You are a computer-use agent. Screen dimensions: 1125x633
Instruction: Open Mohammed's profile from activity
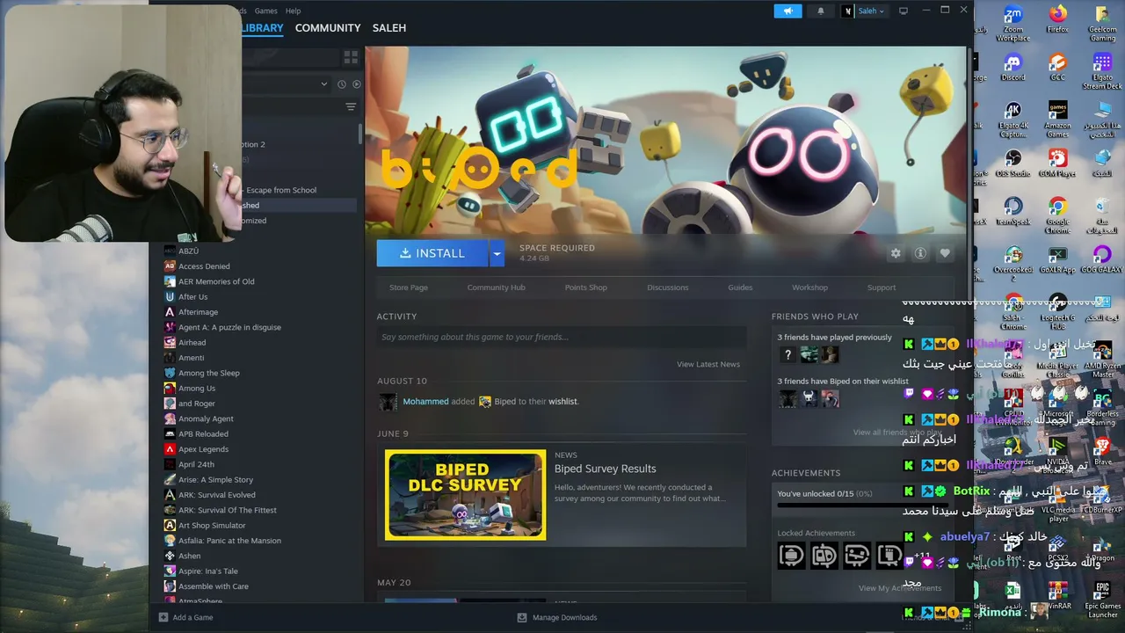click(425, 402)
